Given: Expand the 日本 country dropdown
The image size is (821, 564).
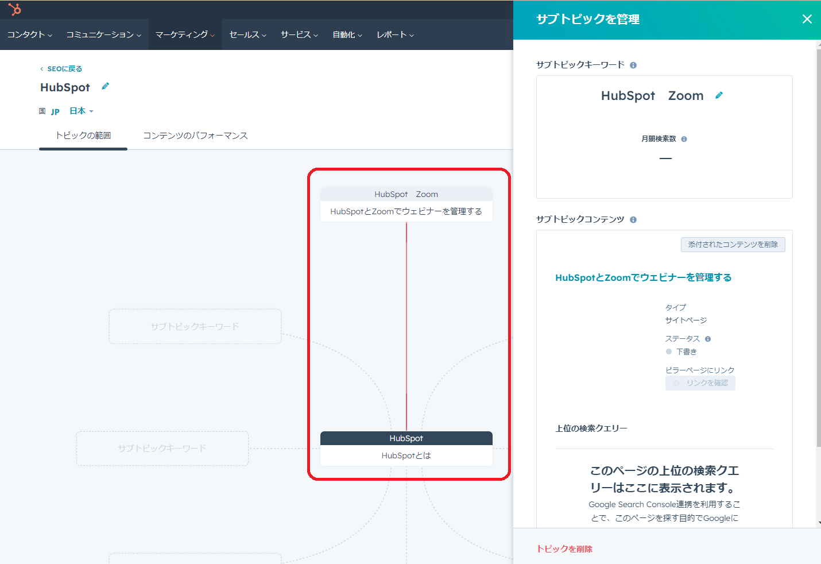Looking at the screenshot, I should pos(82,111).
